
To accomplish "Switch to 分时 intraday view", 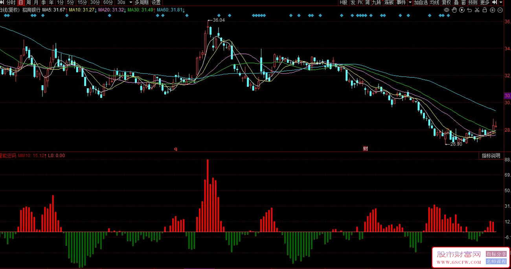I will click(x=11, y=2).
